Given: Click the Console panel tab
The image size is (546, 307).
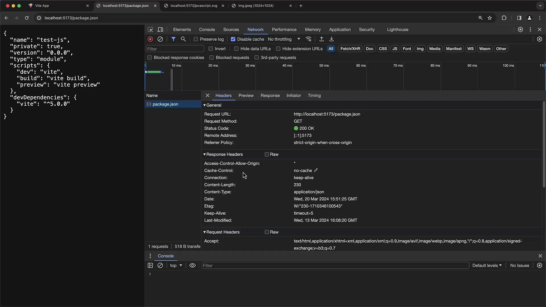Looking at the screenshot, I should pyautogui.click(x=207, y=29).
